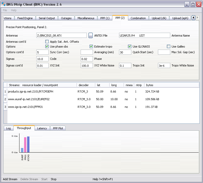Switch to the PPP (1) tab
The height and width of the screenshot is (183, 203).
click(105, 18)
